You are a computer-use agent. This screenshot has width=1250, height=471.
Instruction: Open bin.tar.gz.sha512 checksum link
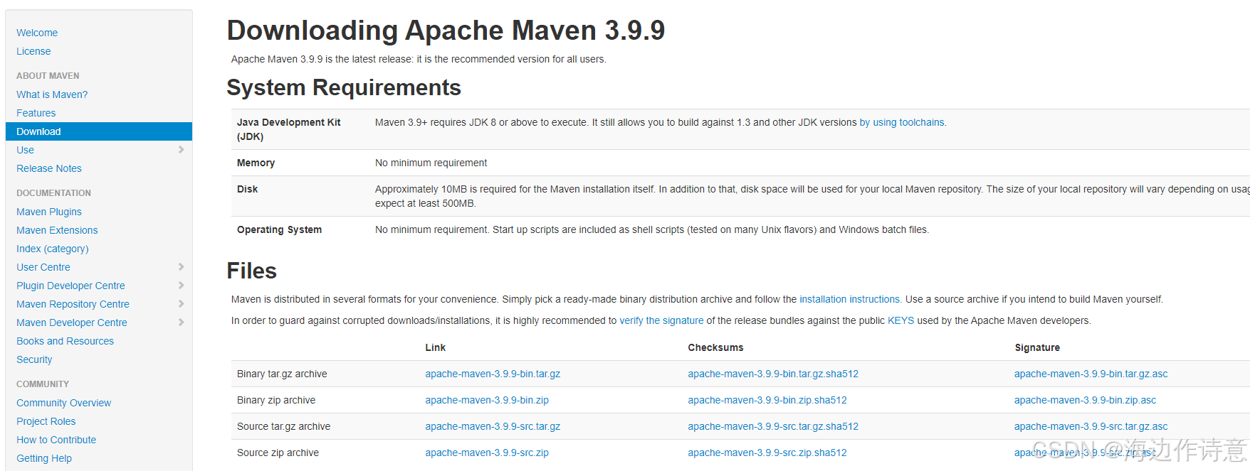[x=773, y=374]
